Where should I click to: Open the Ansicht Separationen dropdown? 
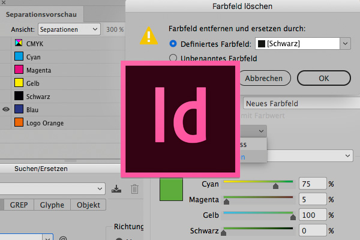68,29
